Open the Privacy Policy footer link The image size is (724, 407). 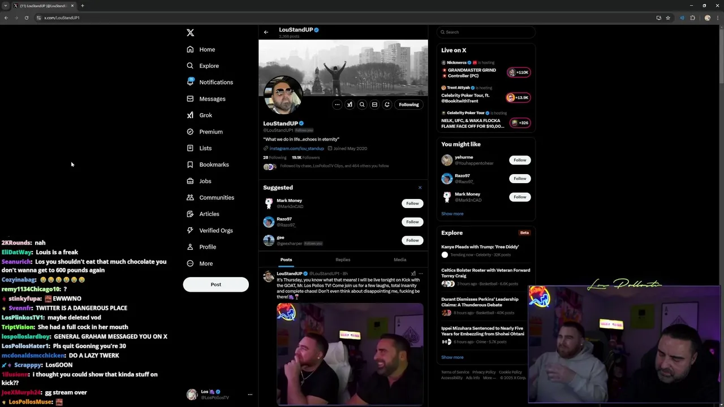484,372
